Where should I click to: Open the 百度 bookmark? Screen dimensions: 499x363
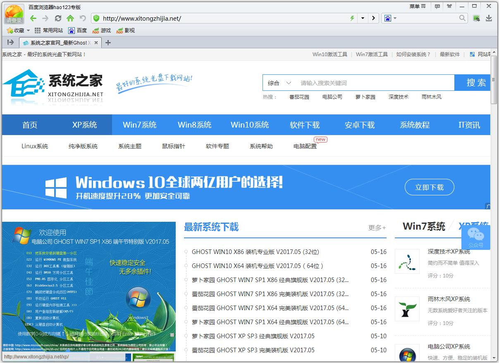tap(77, 31)
